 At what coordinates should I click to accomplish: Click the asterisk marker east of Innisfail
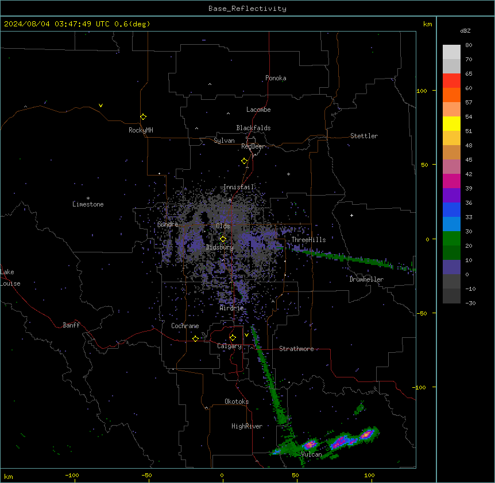pyautogui.click(x=288, y=174)
